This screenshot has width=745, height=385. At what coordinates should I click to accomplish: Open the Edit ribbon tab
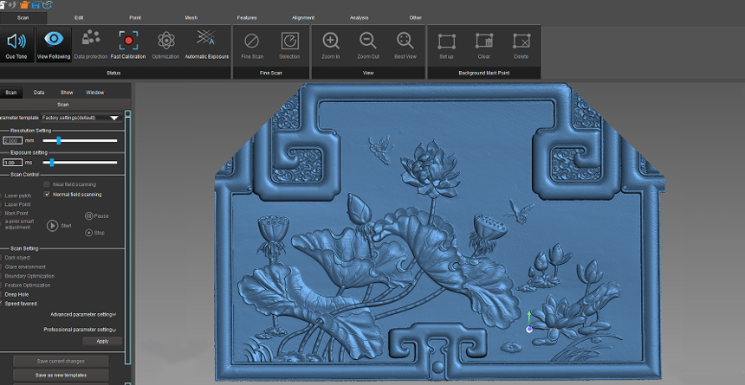79,18
